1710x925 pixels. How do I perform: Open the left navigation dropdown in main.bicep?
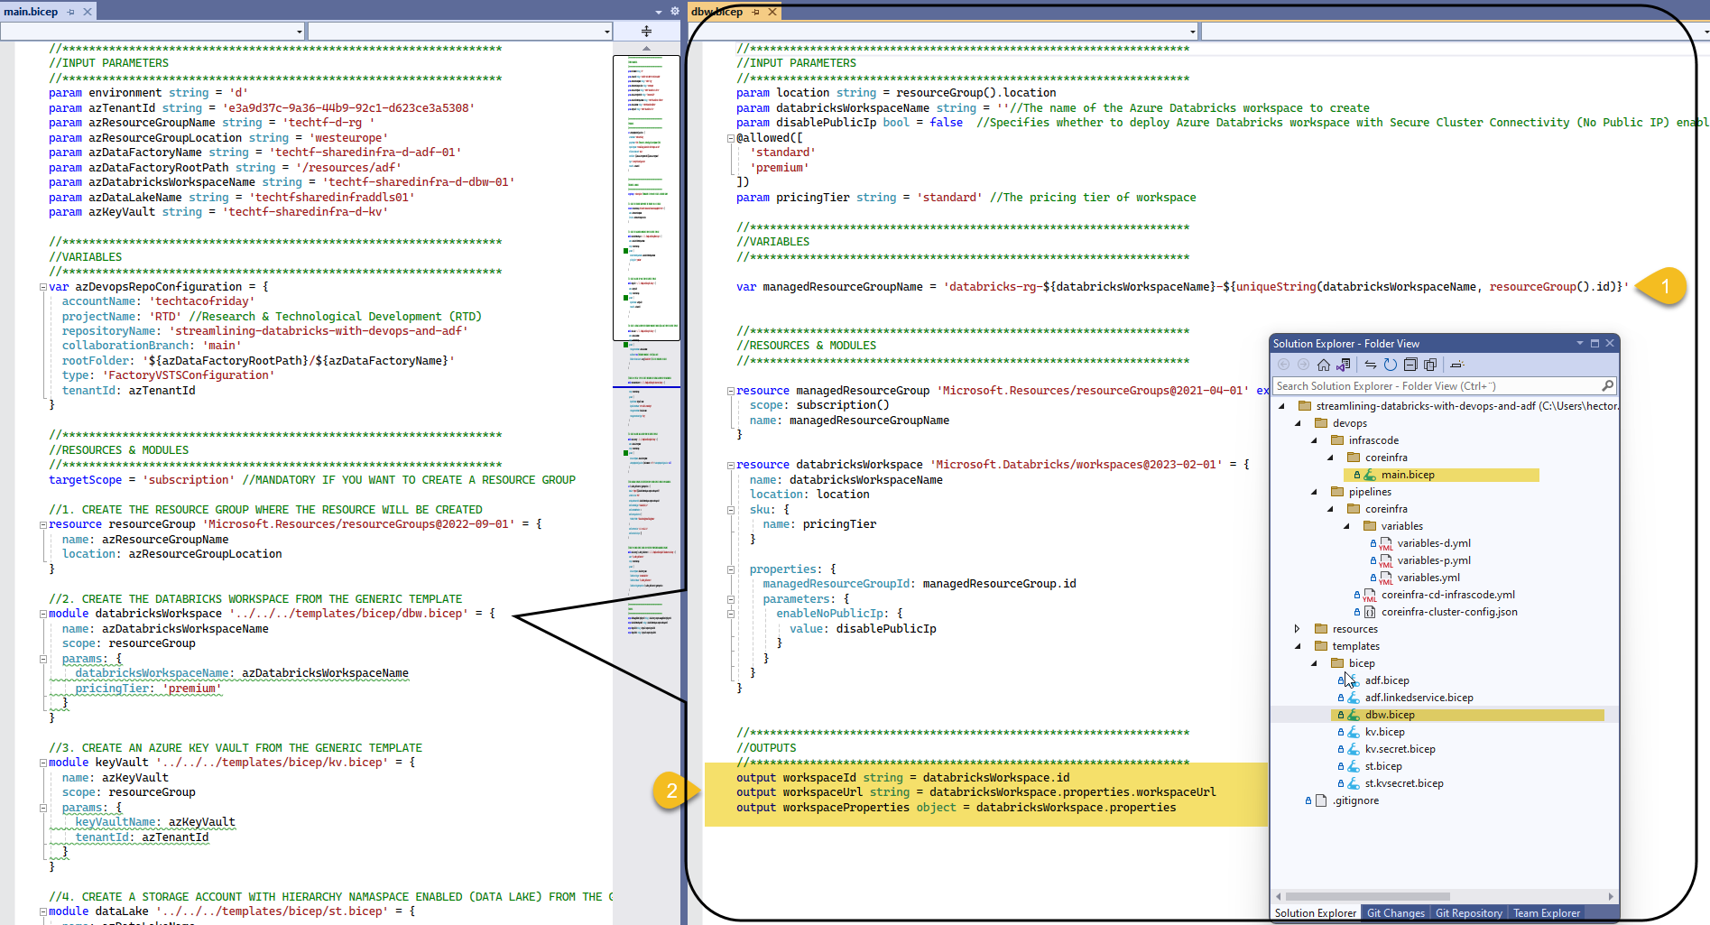[300, 32]
